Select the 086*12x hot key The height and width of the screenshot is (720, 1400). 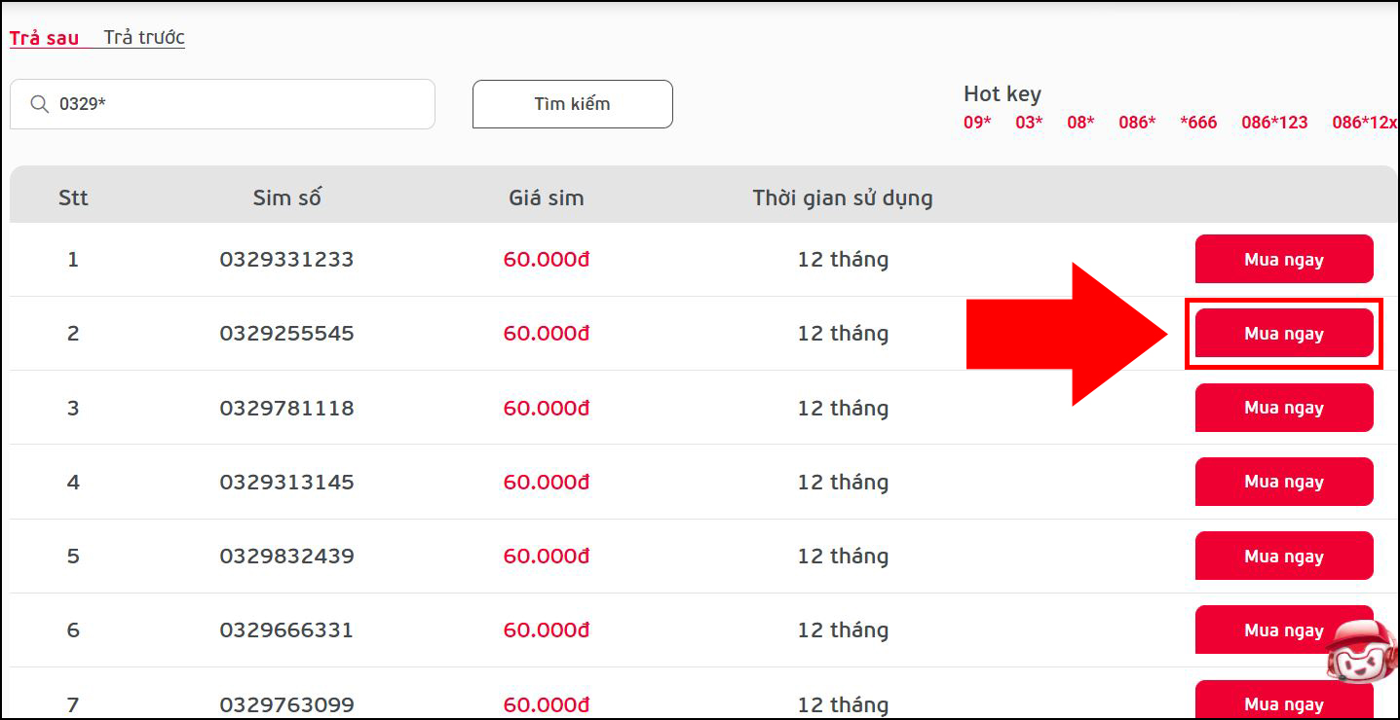(1365, 123)
